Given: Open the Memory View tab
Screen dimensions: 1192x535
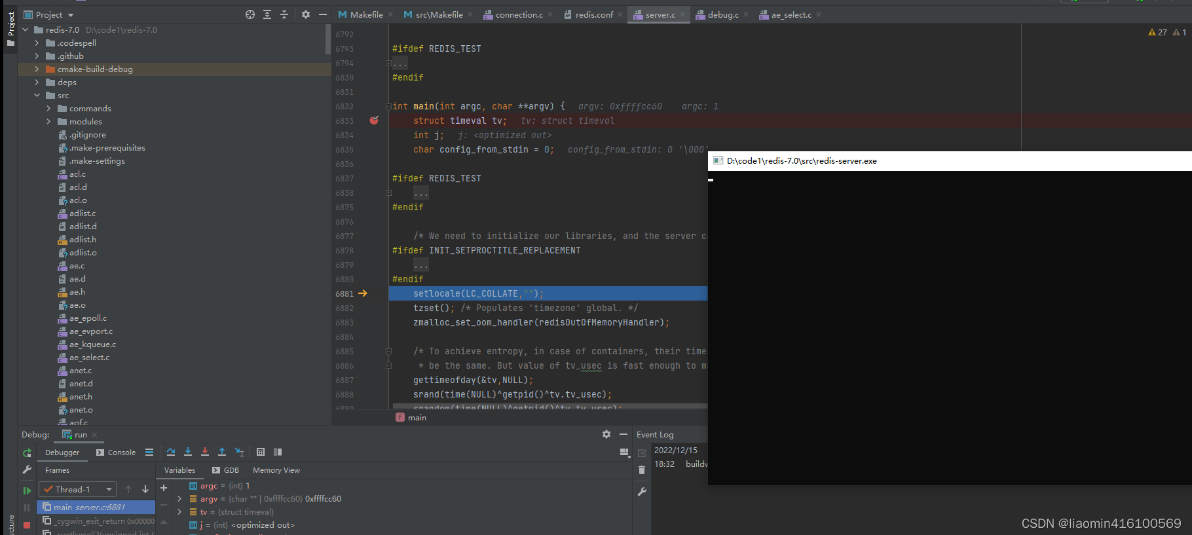Looking at the screenshot, I should [276, 470].
